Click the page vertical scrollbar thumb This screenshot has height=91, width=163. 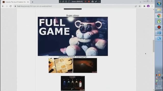coord(154,46)
